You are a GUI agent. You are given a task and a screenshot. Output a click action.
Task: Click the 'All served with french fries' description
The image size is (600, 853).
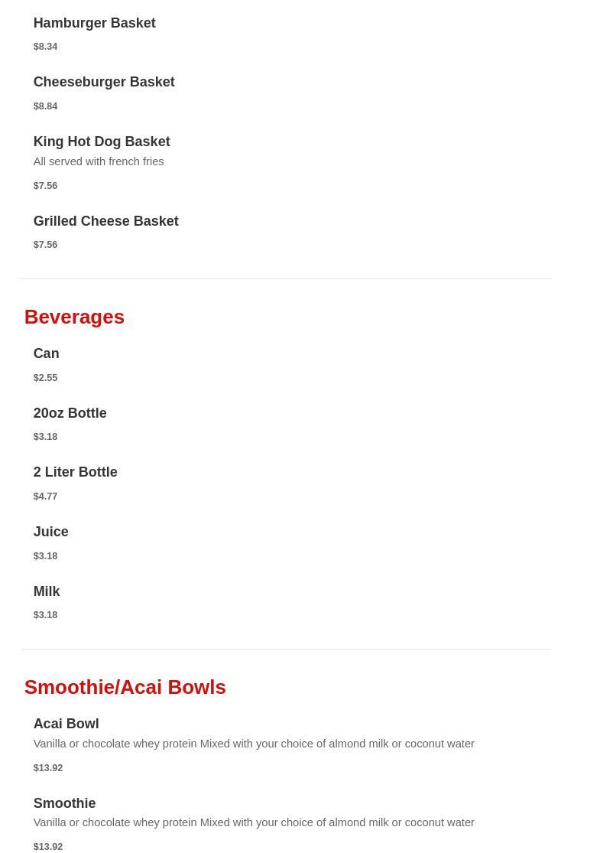coord(99,161)
